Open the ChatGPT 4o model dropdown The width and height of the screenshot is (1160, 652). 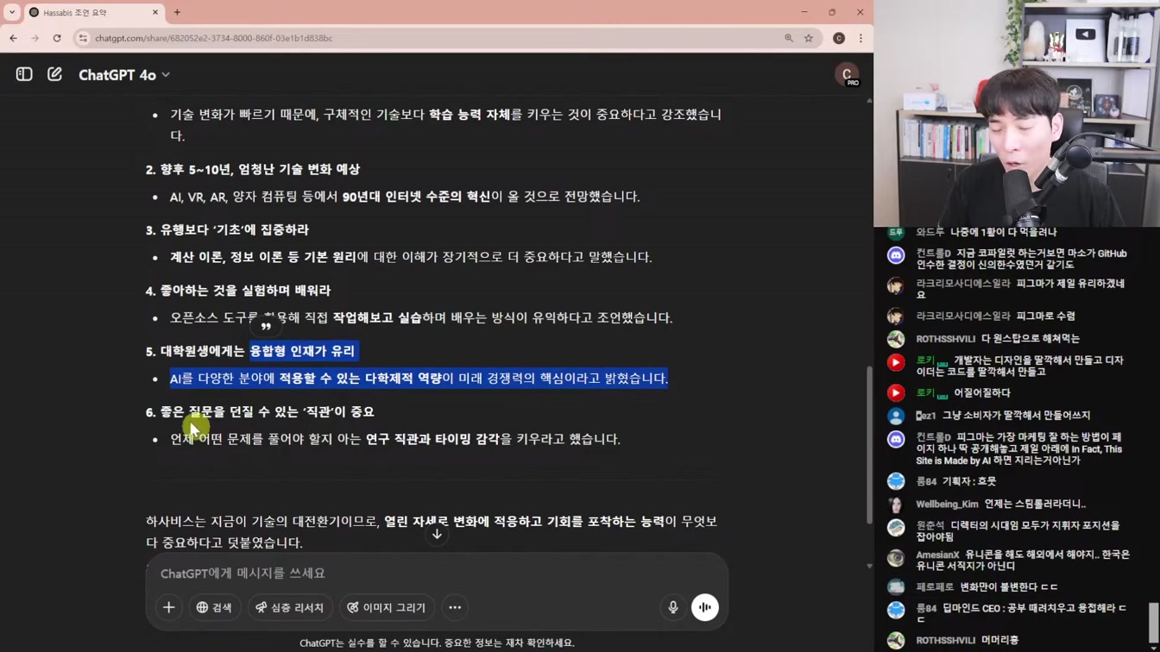[x=124, y=75]
